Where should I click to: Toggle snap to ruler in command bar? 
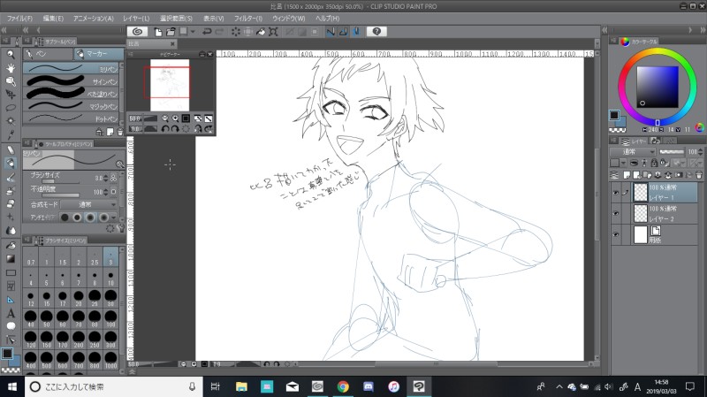(x=331, y=32)
